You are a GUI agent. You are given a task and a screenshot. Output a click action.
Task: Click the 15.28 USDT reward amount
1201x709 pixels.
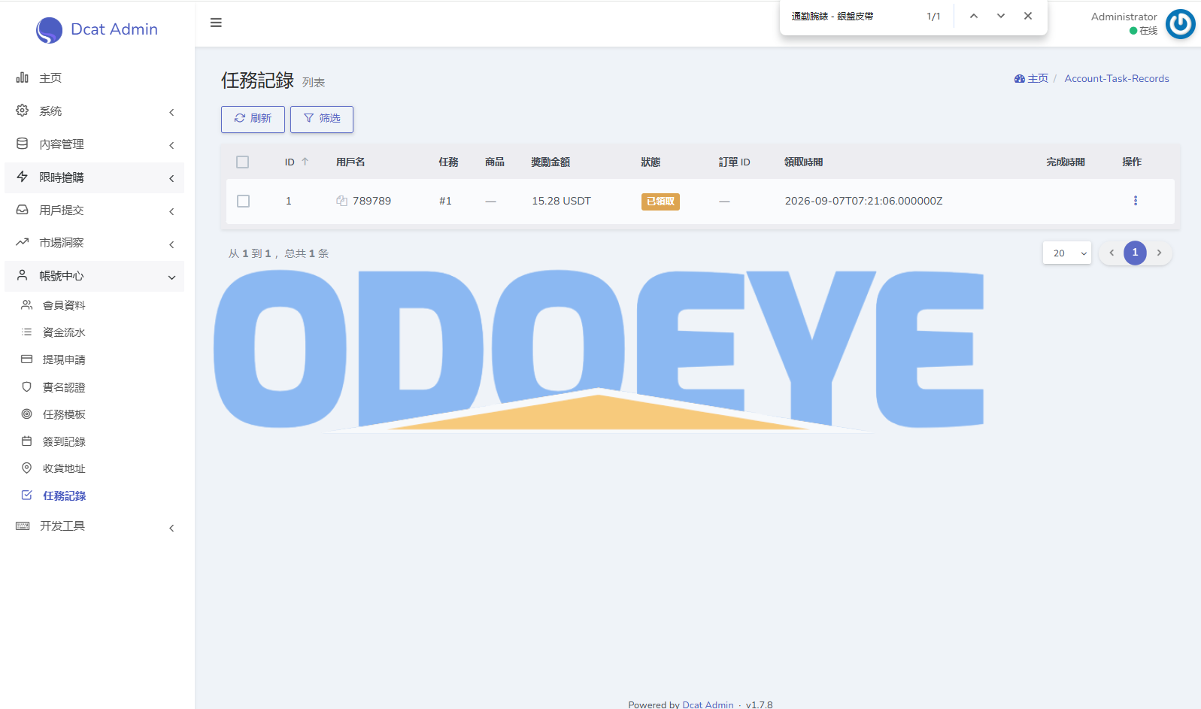click(561, 201)
